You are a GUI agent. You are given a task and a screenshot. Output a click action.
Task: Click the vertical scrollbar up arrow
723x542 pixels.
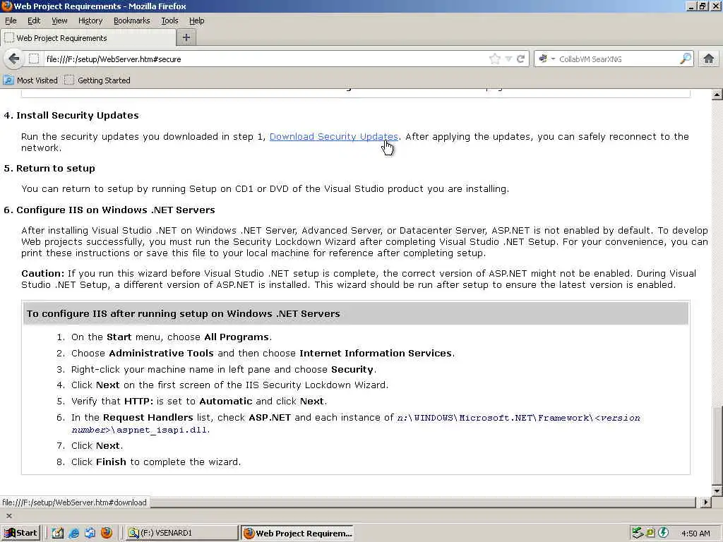(x=717, y=95)
